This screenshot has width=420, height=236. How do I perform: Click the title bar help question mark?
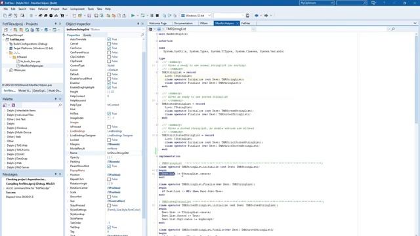pos(384,3)
